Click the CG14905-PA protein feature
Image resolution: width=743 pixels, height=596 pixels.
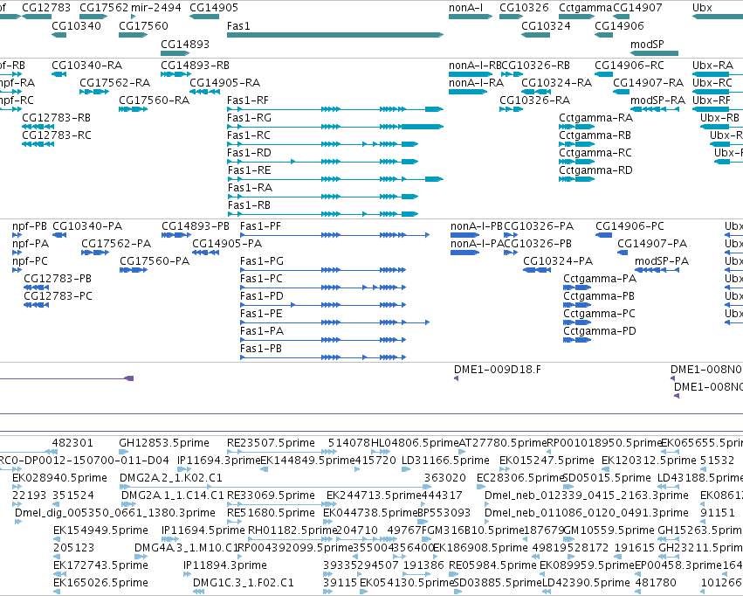(x=206, y=253)
